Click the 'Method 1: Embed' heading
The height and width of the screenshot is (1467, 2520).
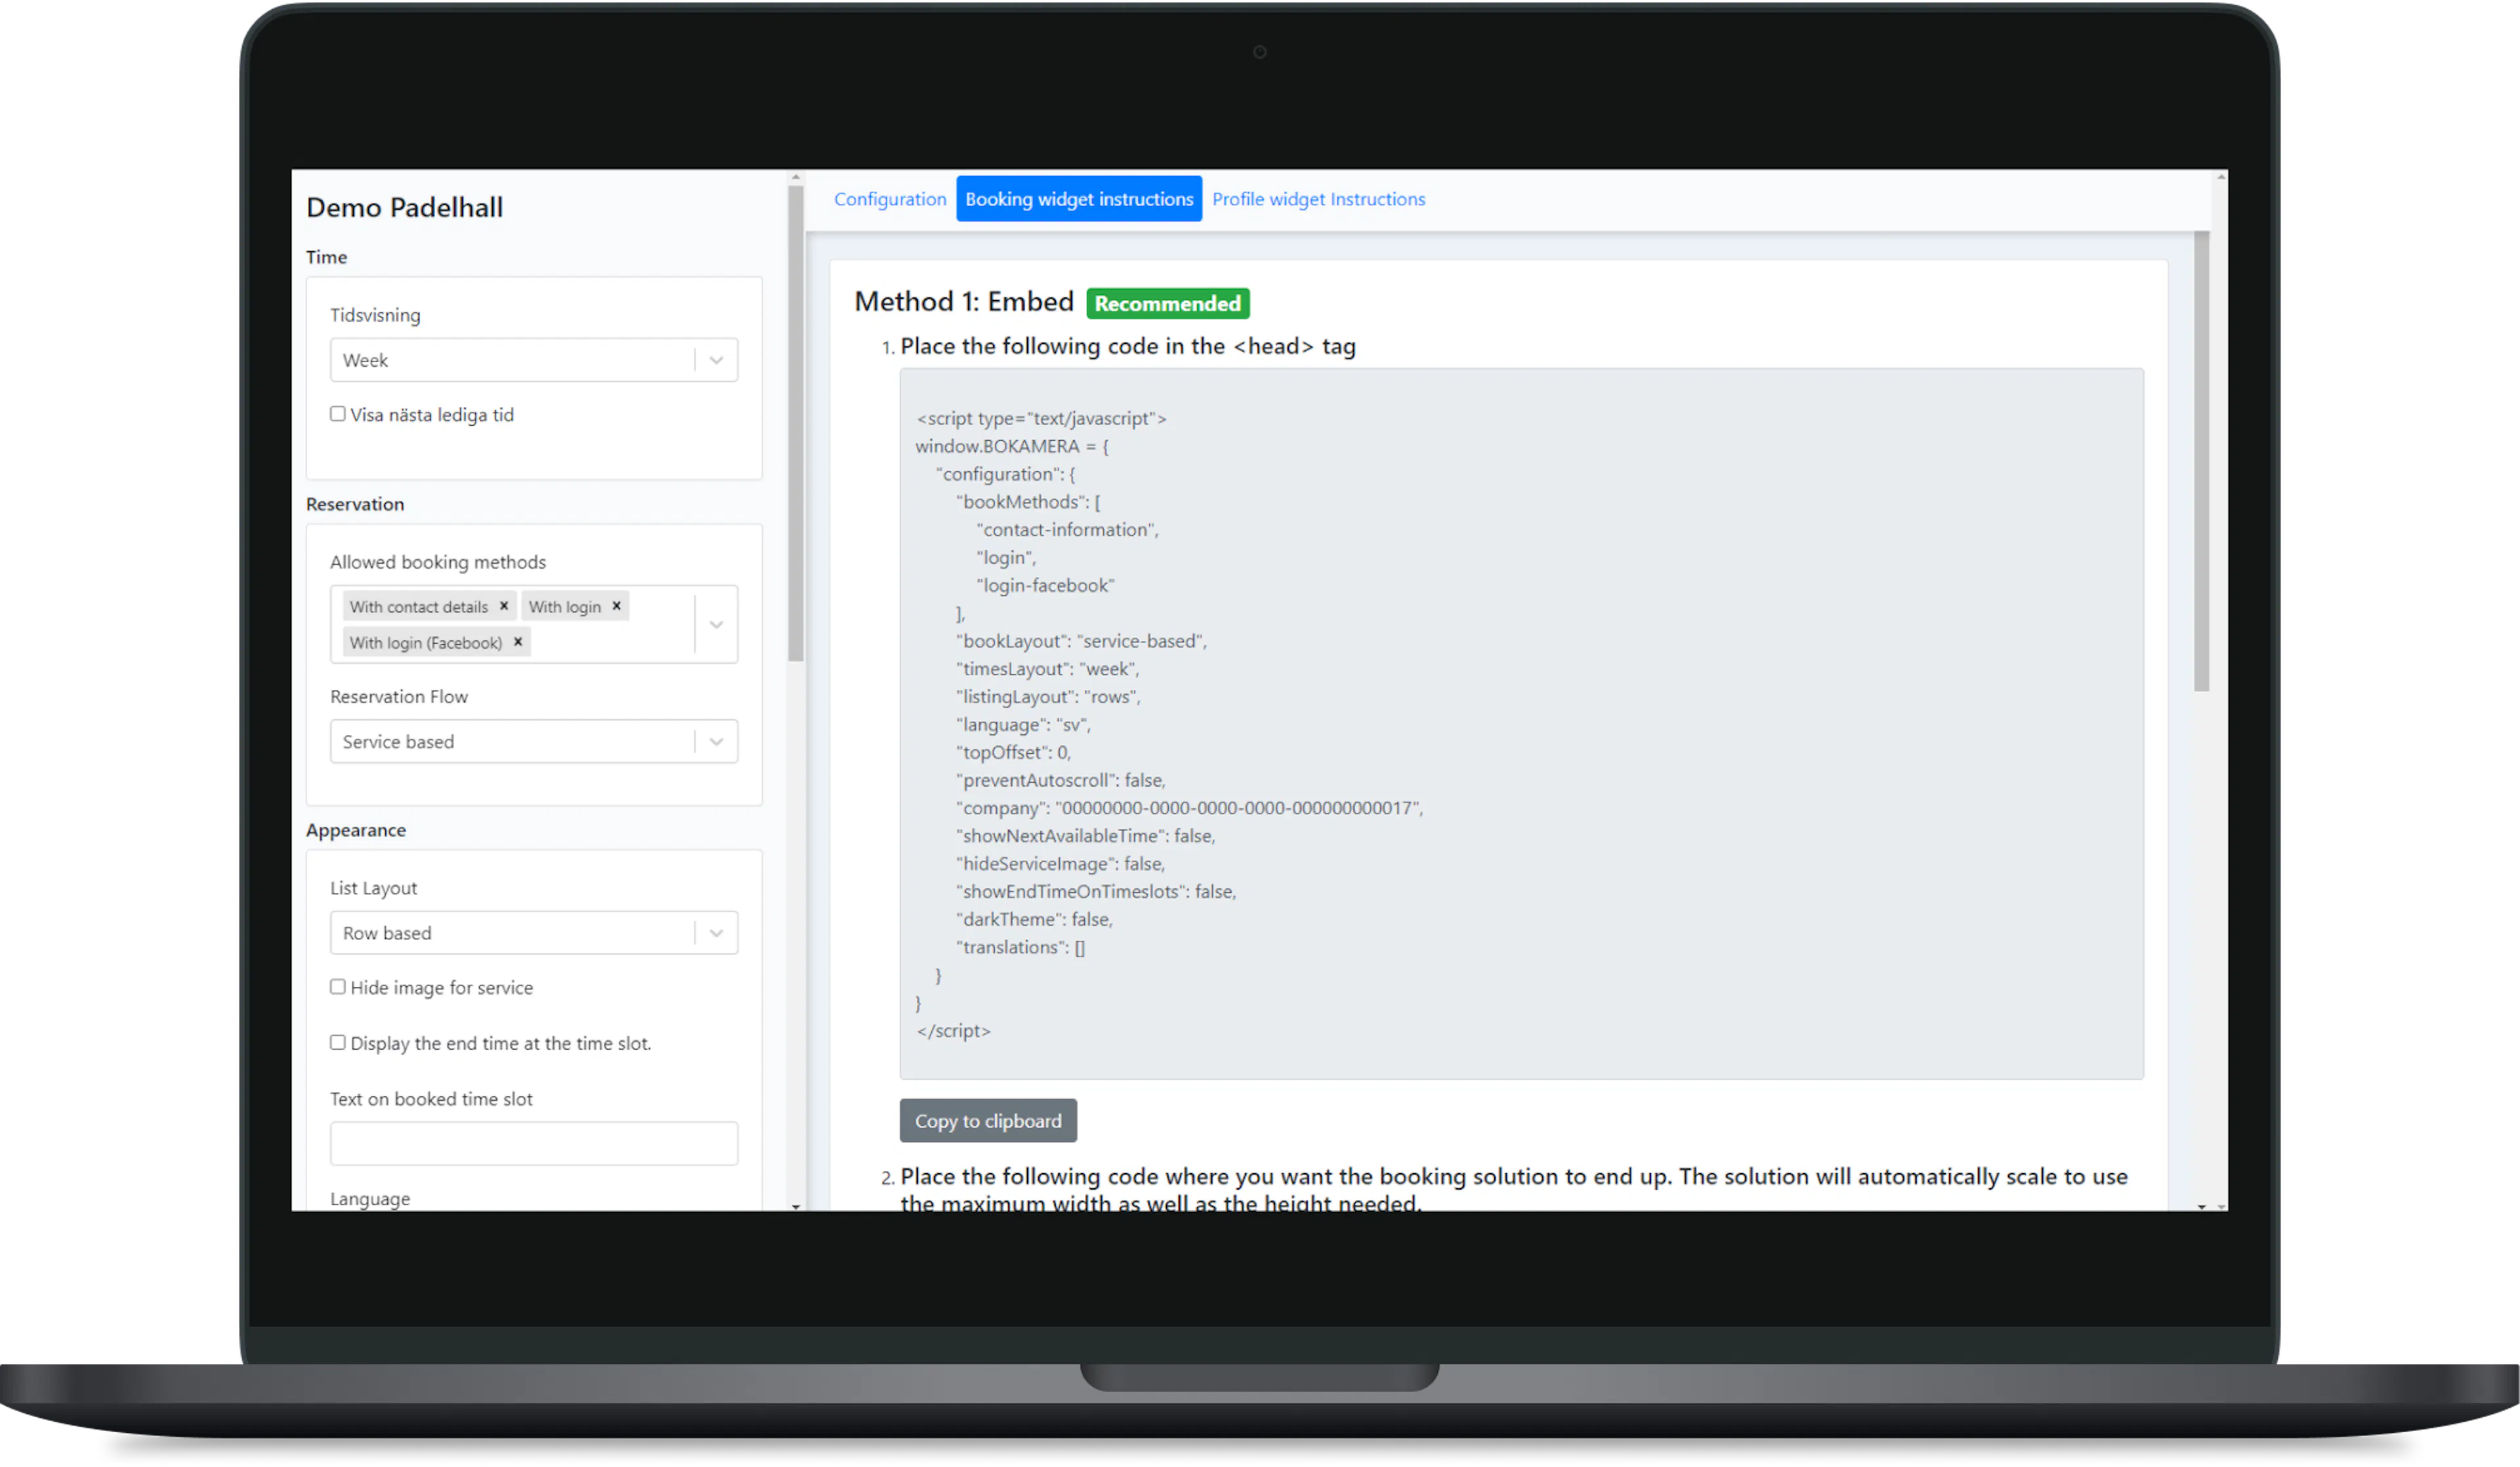tap(964, 302)
